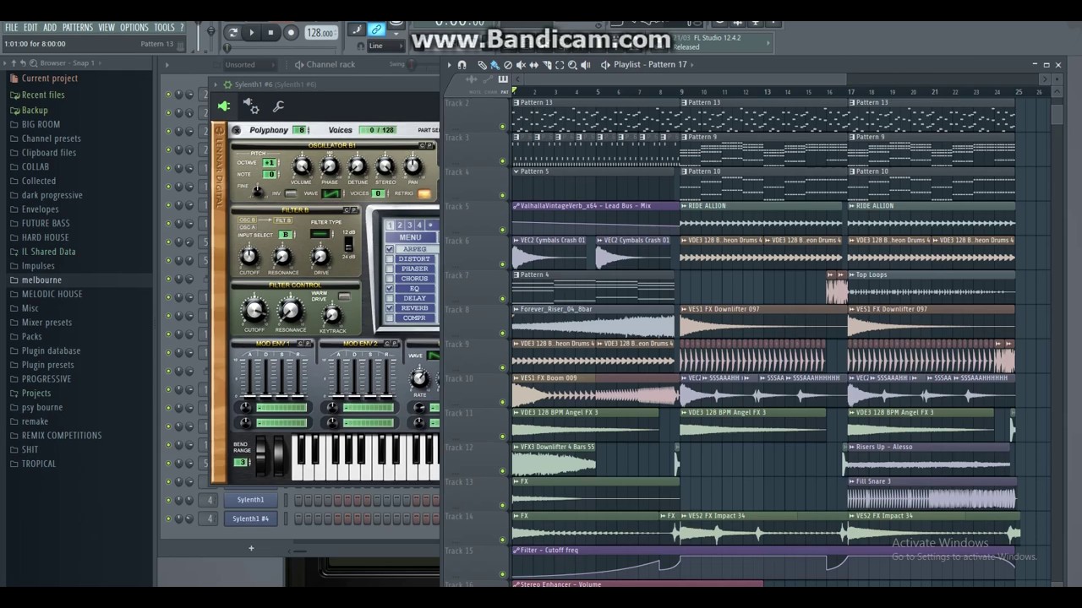Viewport: 1082px width, 608px height.
Task: Select the Slice tool in Playlist toolbar
Action: pos(547,65)
